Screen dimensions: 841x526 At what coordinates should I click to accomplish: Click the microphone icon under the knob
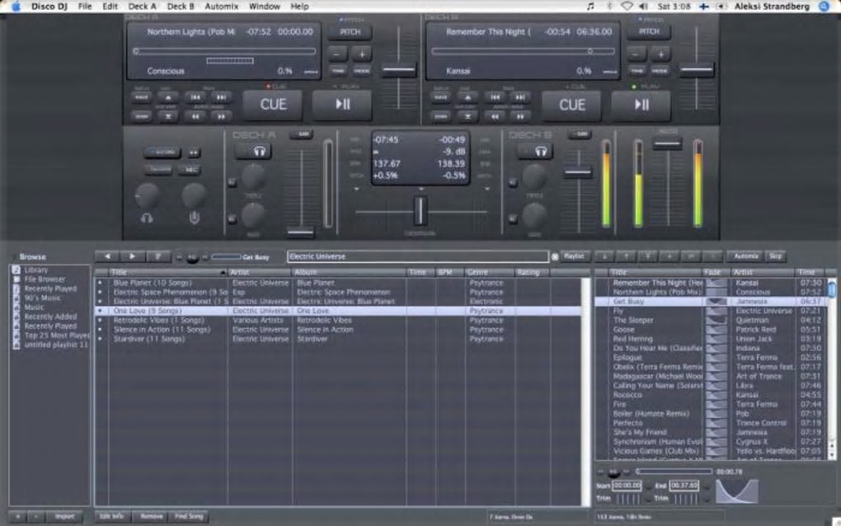click(194, 218)
